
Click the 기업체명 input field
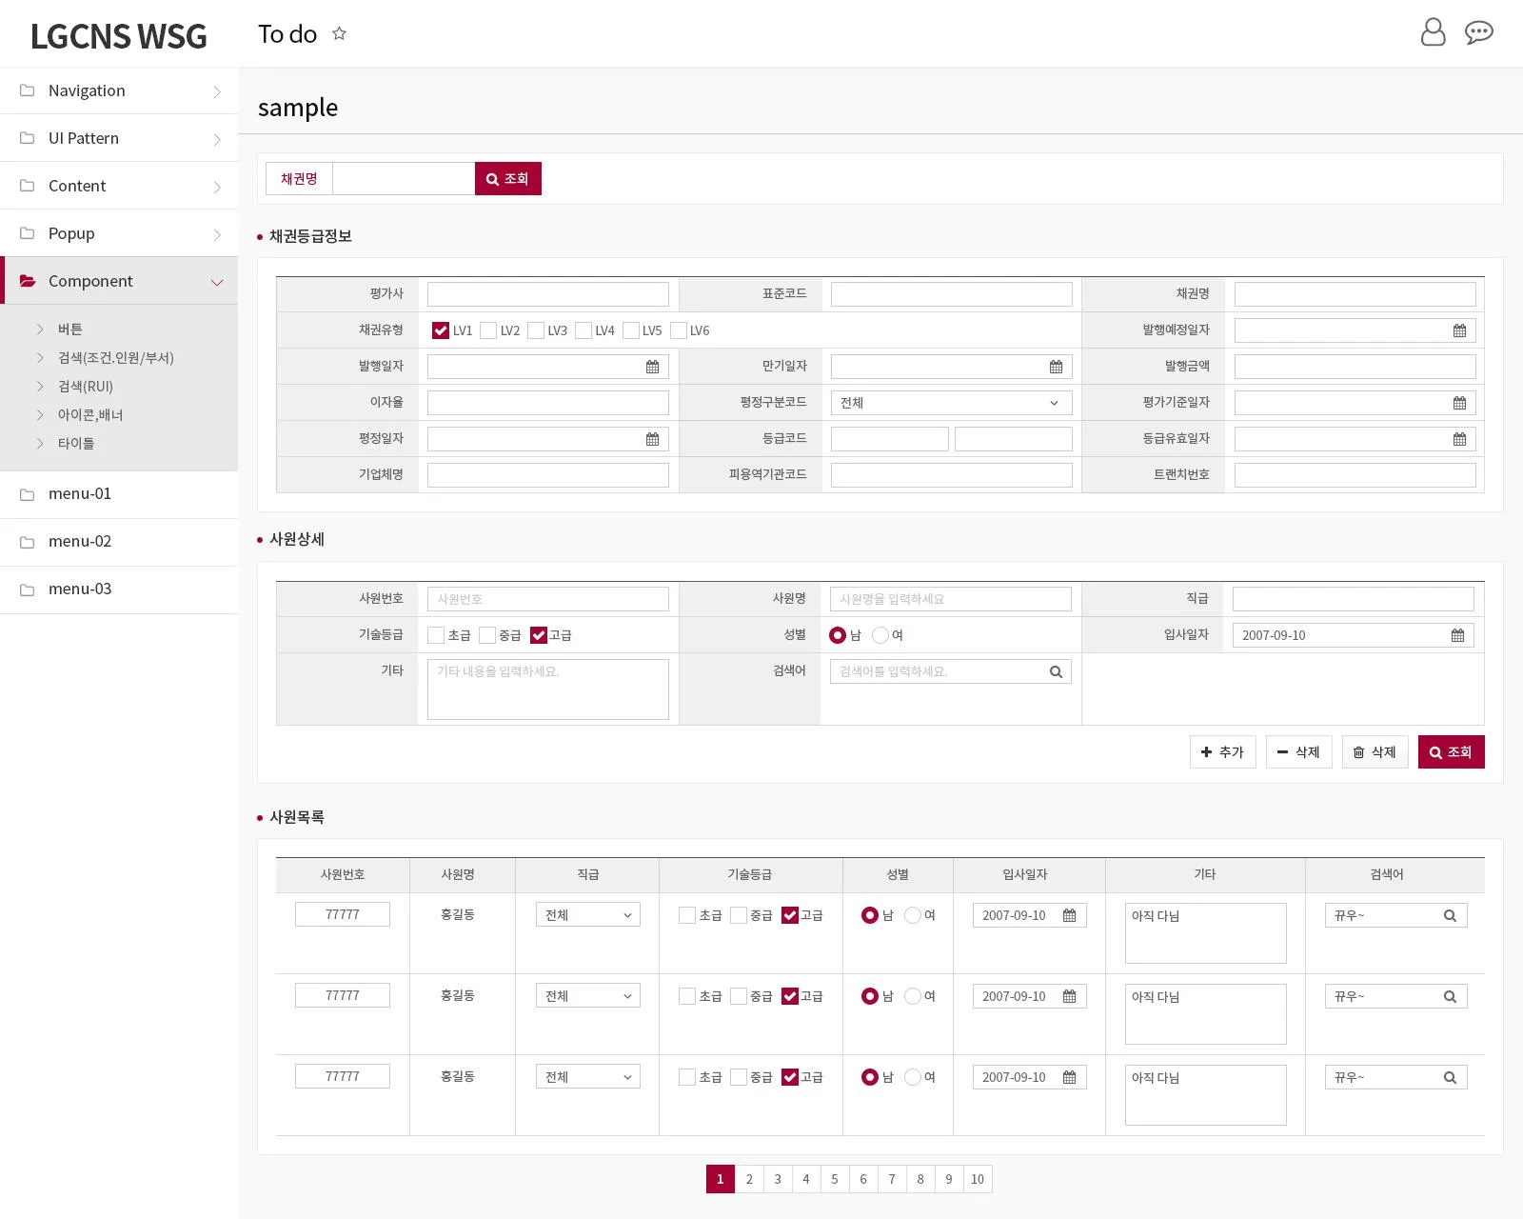pos(547,475)
